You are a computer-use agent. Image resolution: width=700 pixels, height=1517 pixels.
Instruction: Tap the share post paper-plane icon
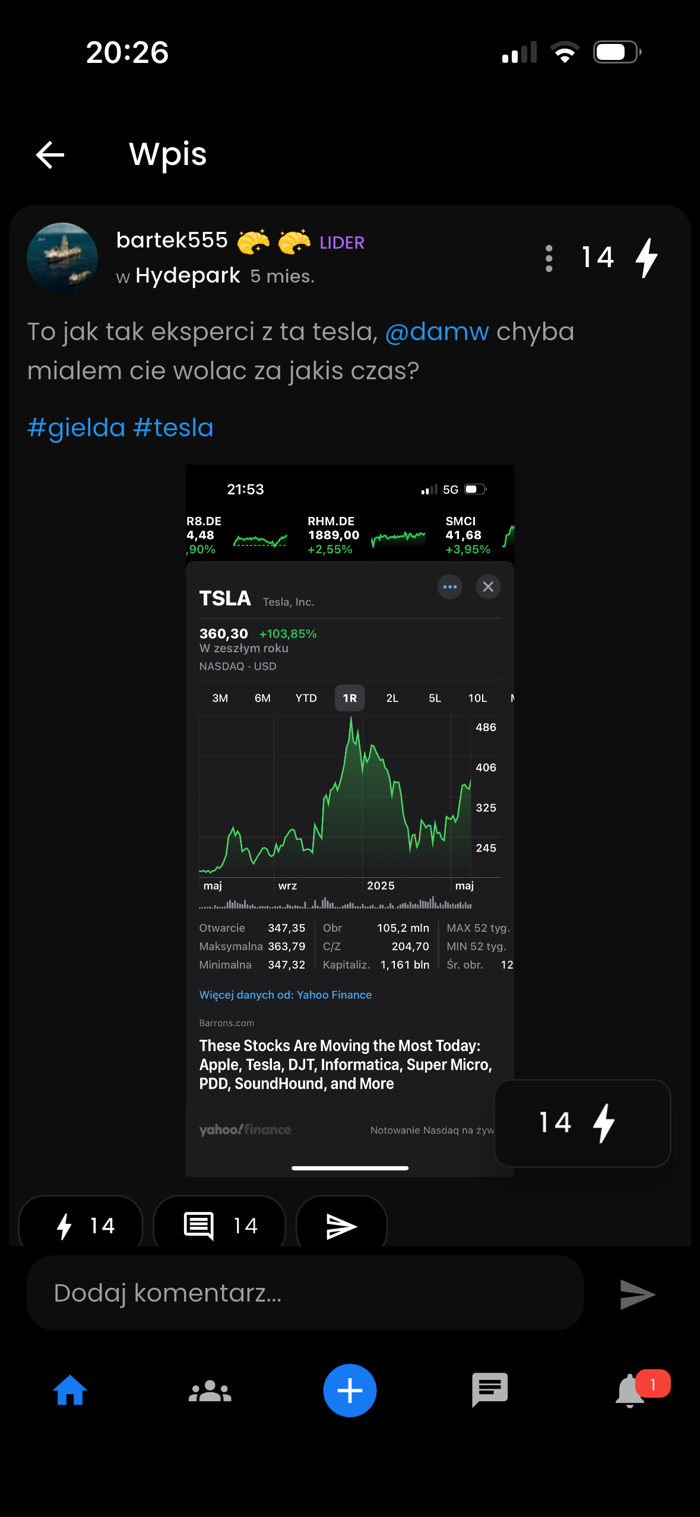tap(341, 1226)
